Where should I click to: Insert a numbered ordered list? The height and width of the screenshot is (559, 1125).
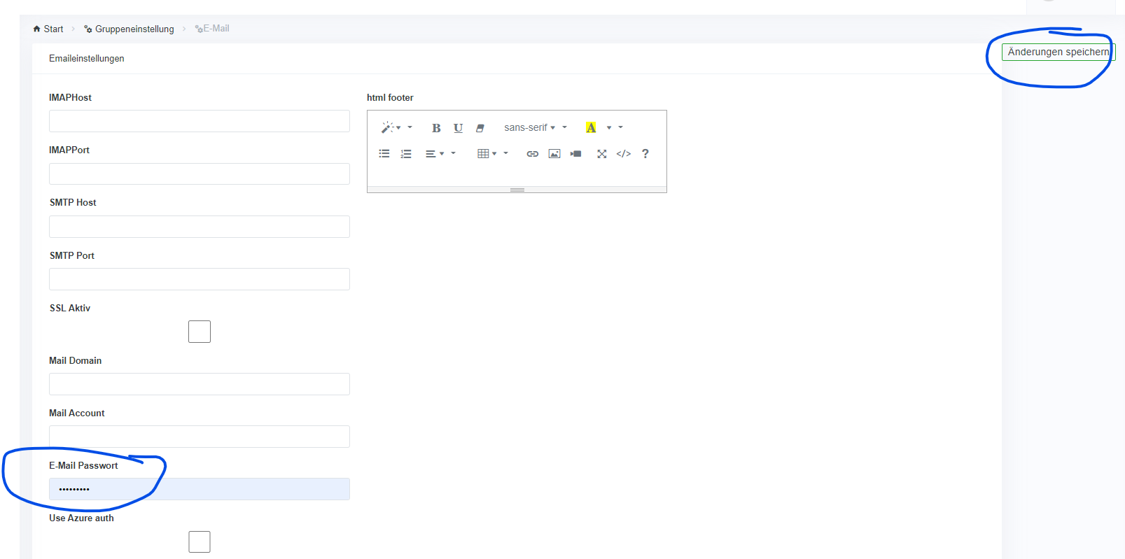click(406, 154)
